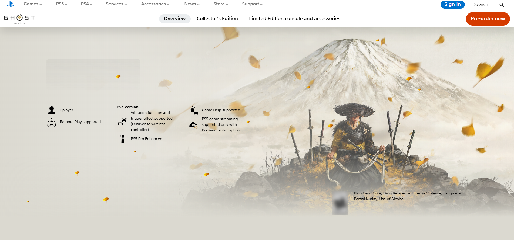The height and width of the screenshot is (240, 514).
Task: Open the Services dropdown
Action: [x=116, y=4]
